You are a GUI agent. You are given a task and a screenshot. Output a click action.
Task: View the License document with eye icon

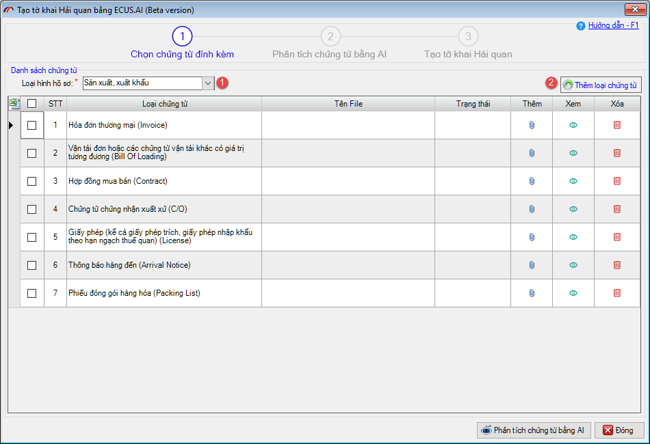click(573, 237)
